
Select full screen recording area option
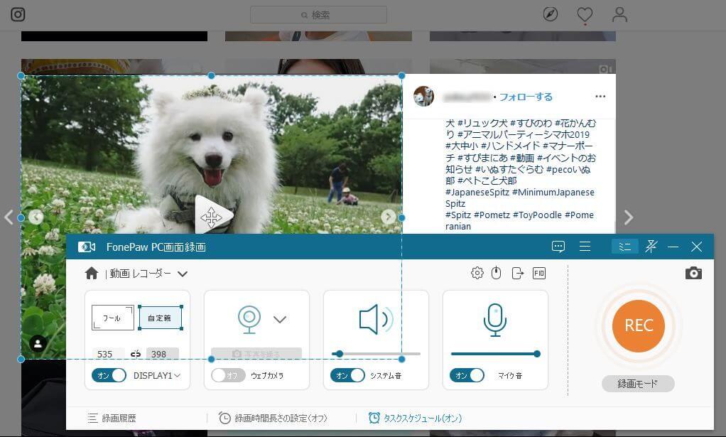point(112,318)
